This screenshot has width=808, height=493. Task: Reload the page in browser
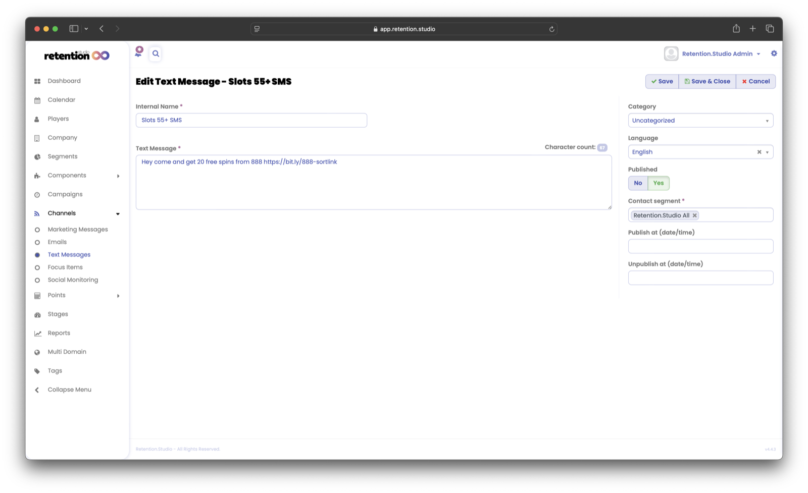tap(551, 29)
